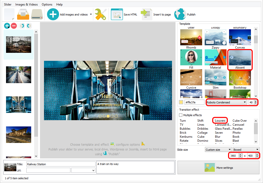Click the teal Add images plus icon
The width and height of the screenshot is (263, 183).
point(53,14)
